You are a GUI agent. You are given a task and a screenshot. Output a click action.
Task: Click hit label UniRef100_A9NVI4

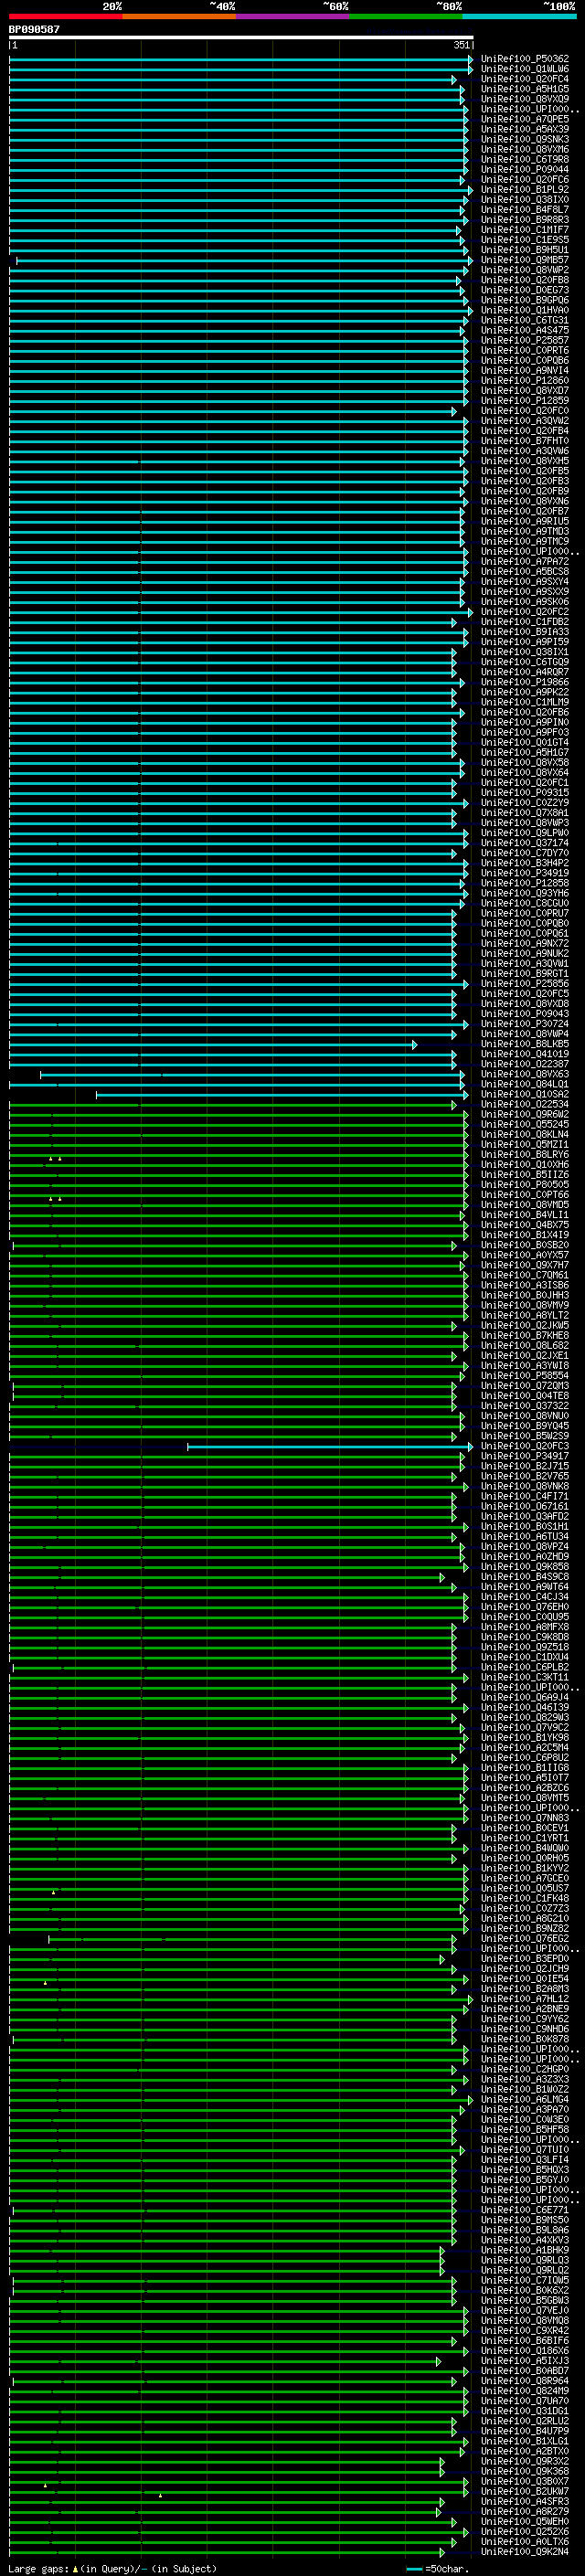pos(525,371)
